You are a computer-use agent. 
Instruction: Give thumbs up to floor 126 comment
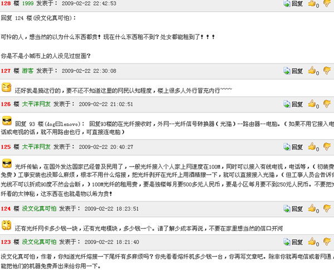pos(312,104)
